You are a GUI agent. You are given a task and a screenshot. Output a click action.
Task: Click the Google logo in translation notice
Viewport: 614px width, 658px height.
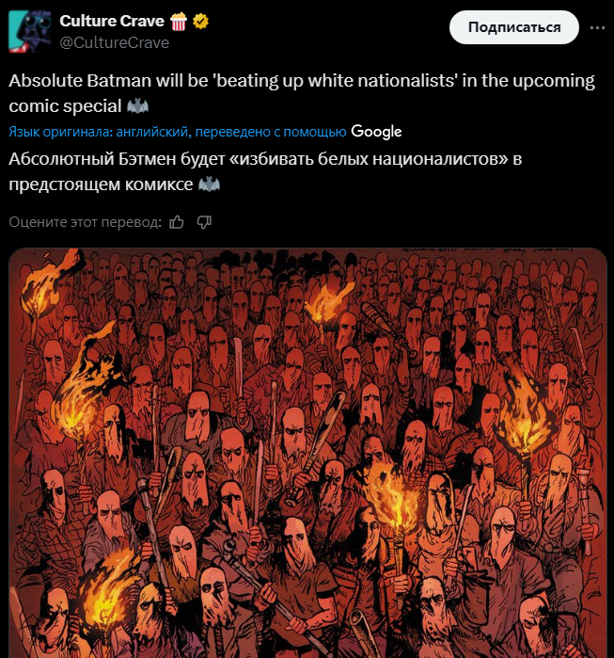click(376, 132)
